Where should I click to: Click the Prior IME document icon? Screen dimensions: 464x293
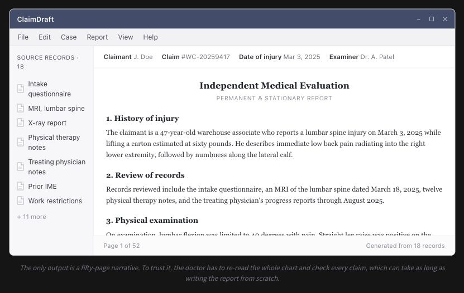[x=21, y=186]
